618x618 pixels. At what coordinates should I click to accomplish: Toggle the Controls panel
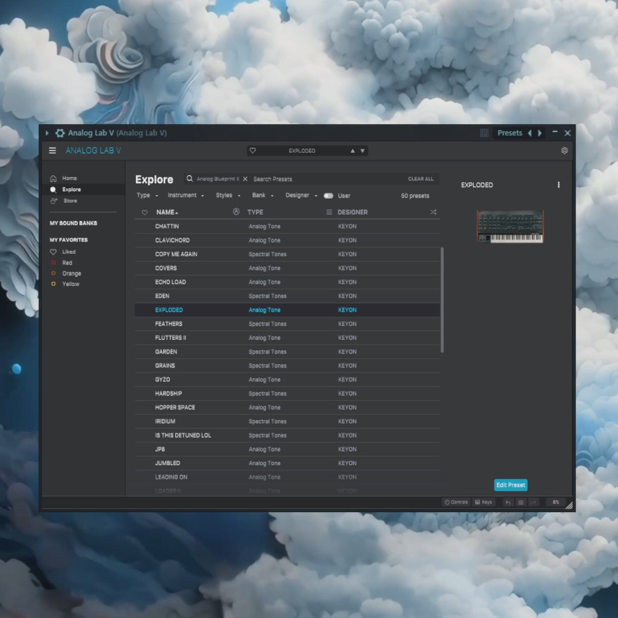click(456, 502)
